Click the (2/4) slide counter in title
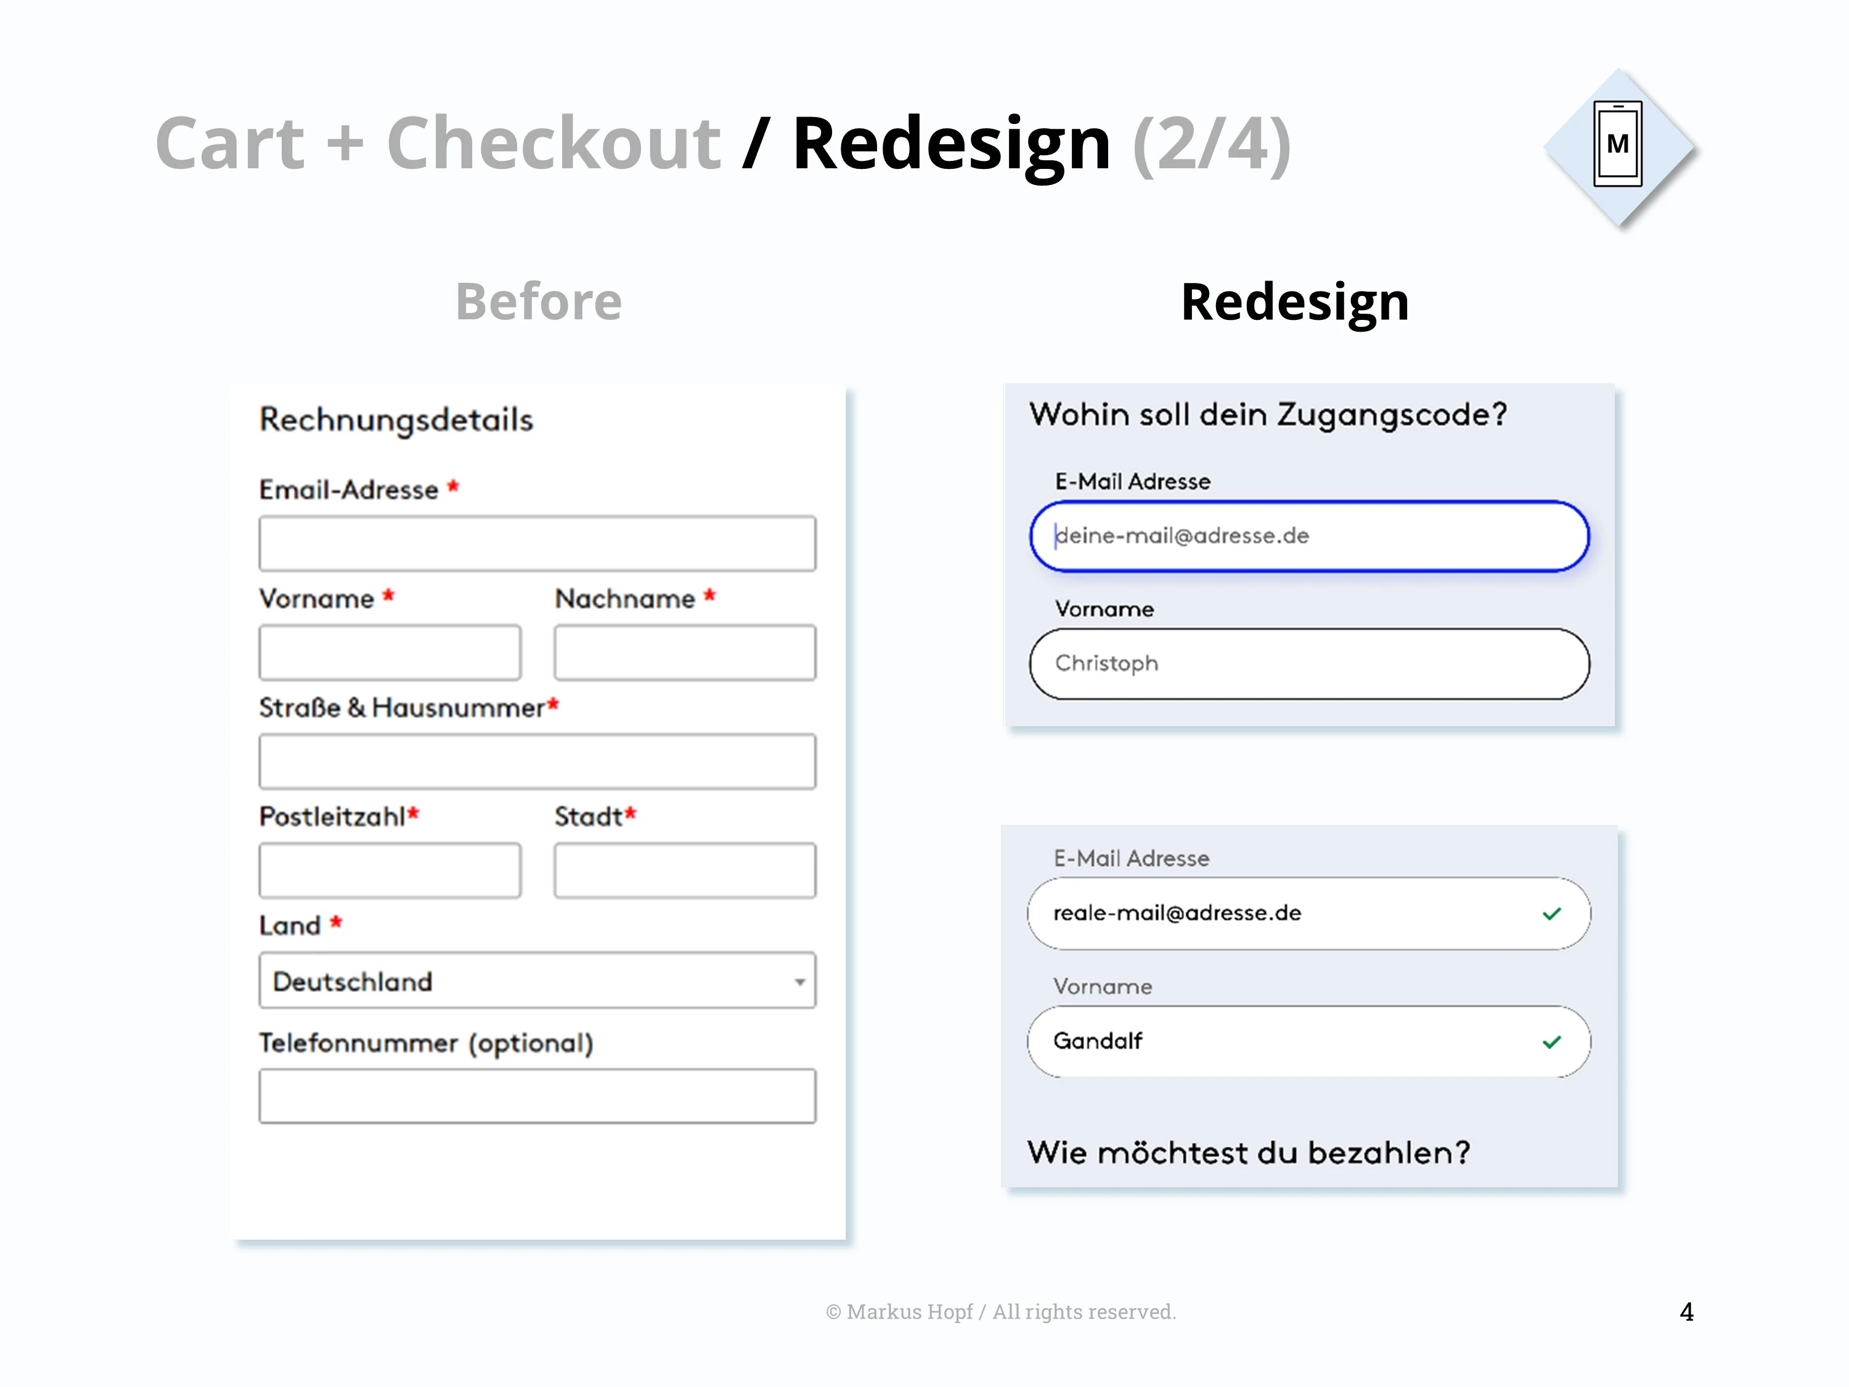1849x1387 pixels. click(x=1212, y=145)
